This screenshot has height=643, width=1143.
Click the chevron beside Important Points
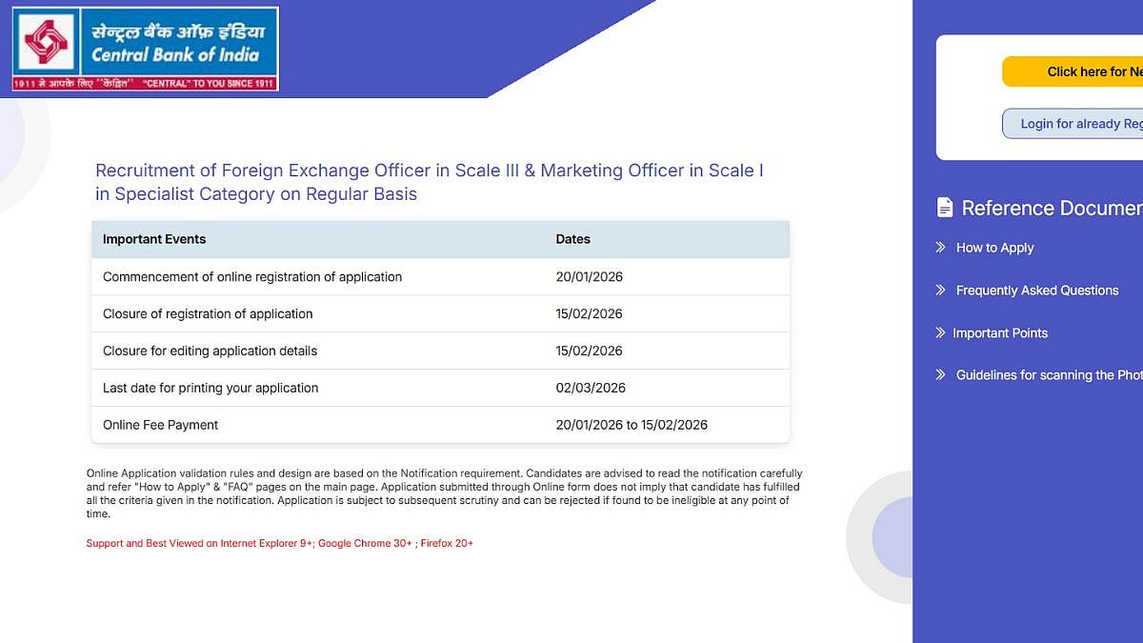point(941,332)
